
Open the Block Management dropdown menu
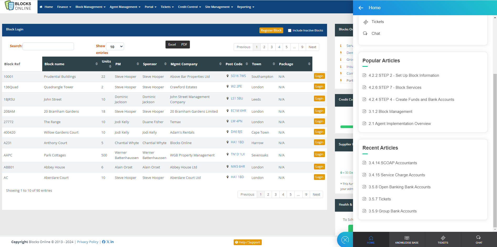tap(90, 7)
